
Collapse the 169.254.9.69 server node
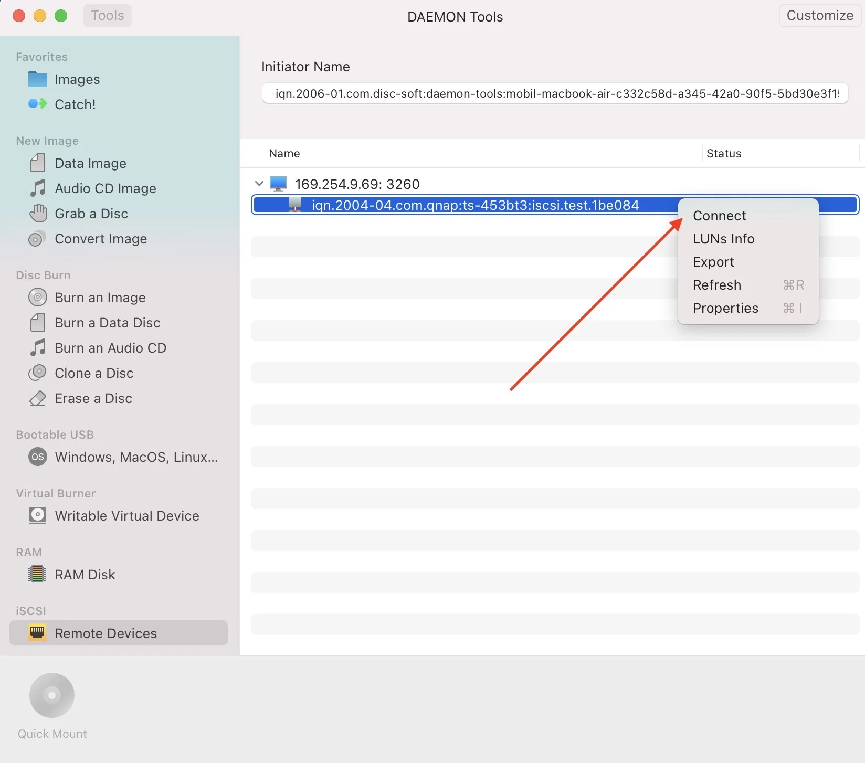pyautogui.click(x=259, y=184)
